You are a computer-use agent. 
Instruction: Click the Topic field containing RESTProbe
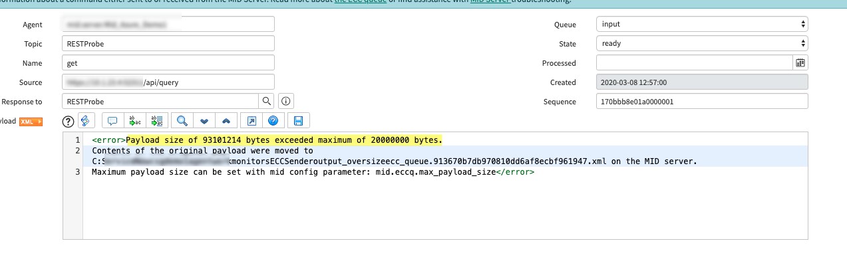(x=168, y=44)
